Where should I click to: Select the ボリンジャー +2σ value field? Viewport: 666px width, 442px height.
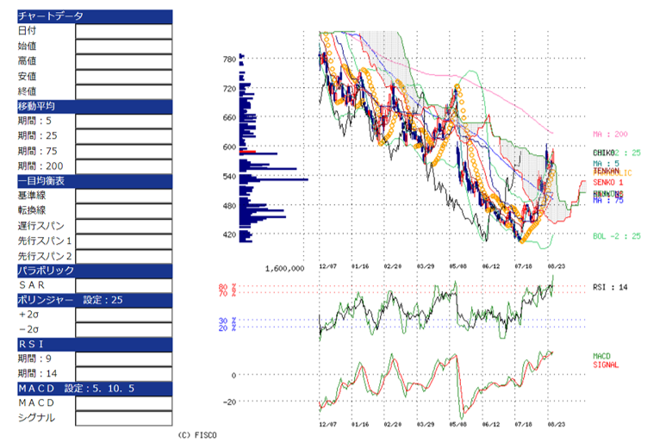[x=123, y=315]
